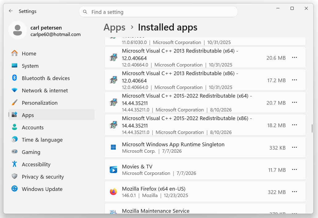Open Bluetooth & devices settings

coord(51,78)
